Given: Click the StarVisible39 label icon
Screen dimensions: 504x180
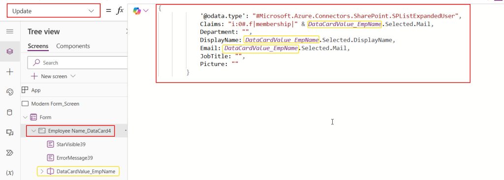Looking at the screenshot, I should (50, 144).
